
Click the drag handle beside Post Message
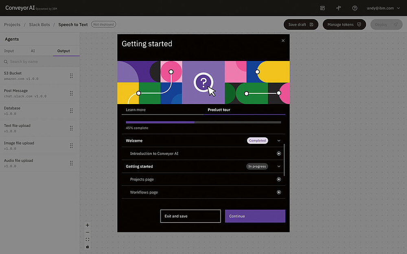coord(71,93)
